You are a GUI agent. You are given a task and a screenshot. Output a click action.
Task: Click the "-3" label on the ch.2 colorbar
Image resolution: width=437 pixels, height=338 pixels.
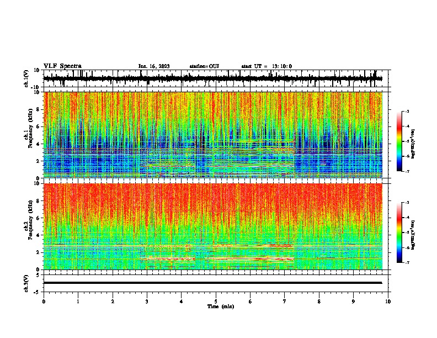(407, 203)
